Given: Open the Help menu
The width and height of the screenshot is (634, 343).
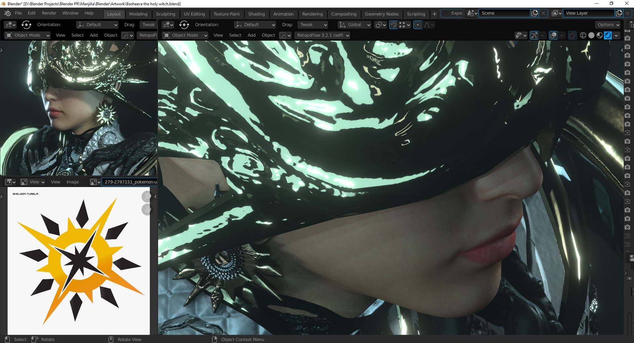Looking at the screenshot, I should click(x=89, y=13).
